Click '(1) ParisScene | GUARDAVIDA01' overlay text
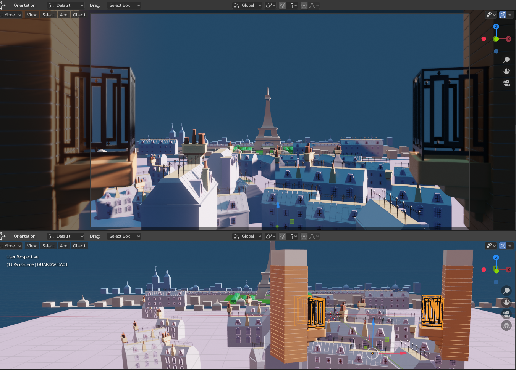 pyautogui.click(x=37, y=264)
